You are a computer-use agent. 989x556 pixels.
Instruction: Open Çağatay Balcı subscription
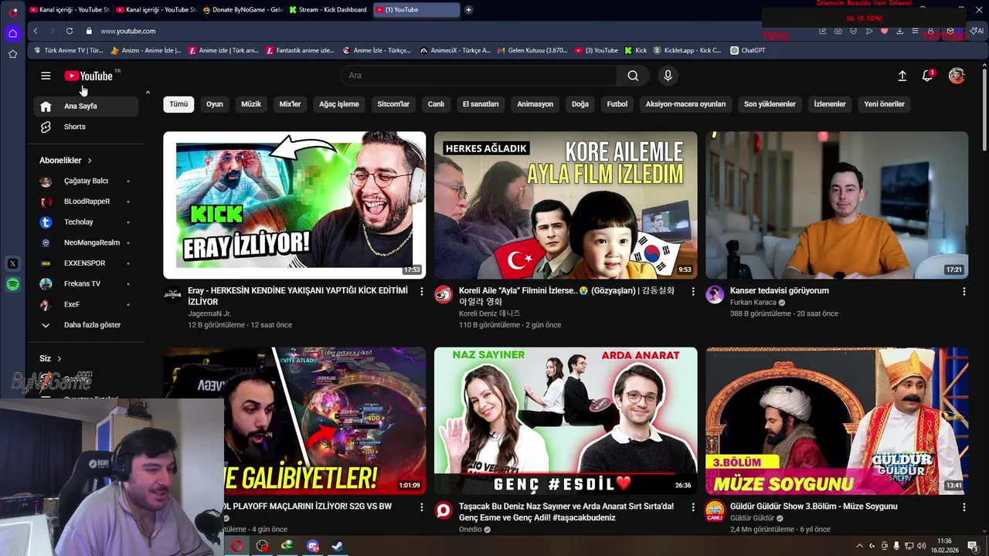(x=85, y=181)
